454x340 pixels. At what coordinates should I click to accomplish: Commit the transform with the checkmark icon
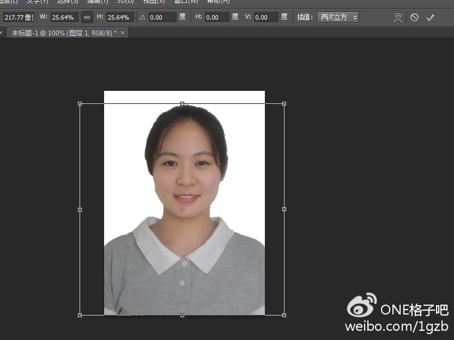[431, 17]
